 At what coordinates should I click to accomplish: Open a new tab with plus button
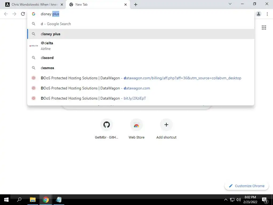[x=136, y=5]
